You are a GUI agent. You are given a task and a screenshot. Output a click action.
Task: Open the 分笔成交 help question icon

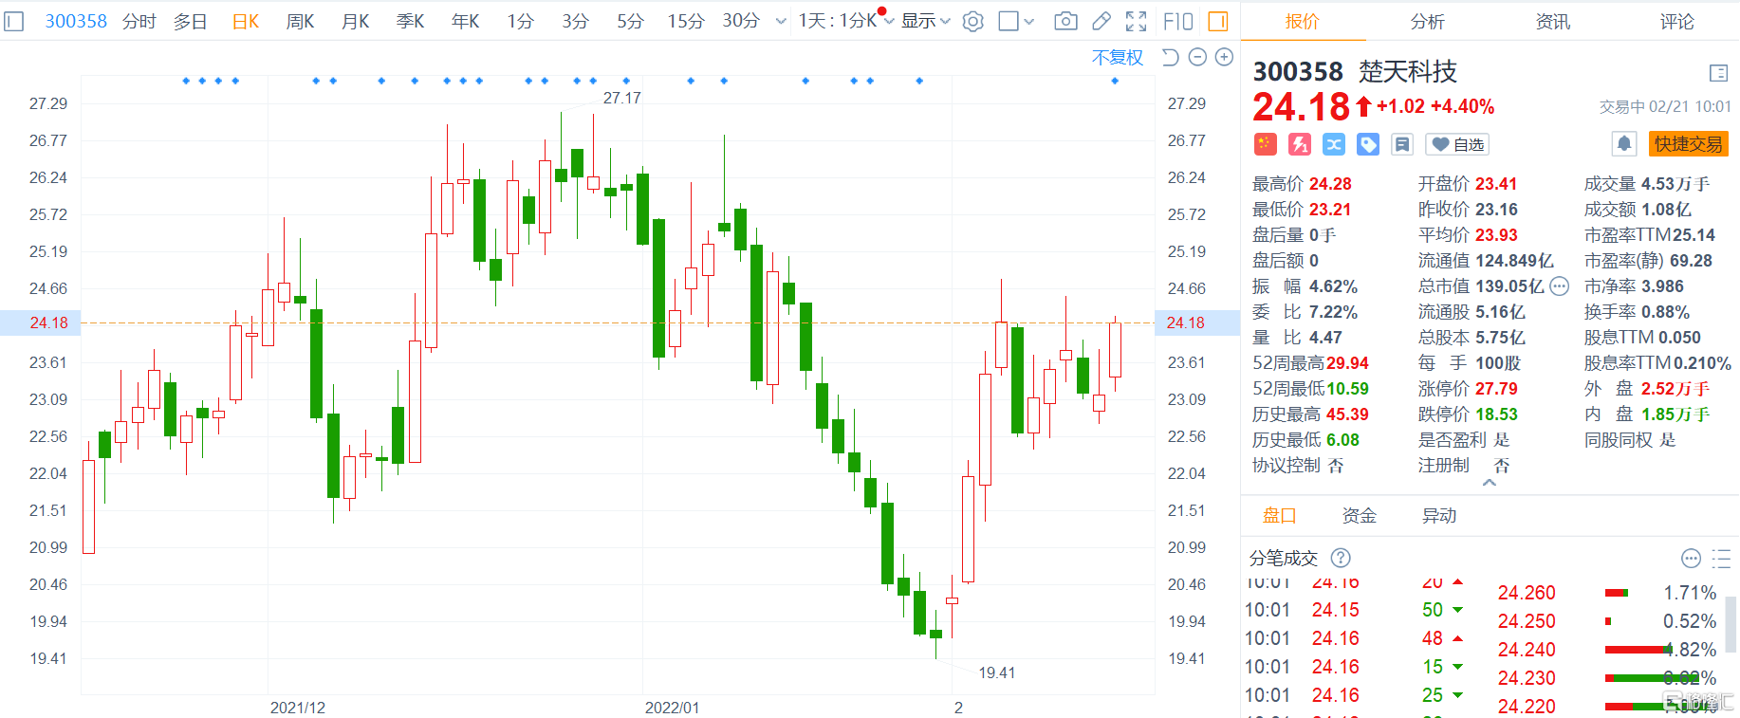(x=1340, y=558)
